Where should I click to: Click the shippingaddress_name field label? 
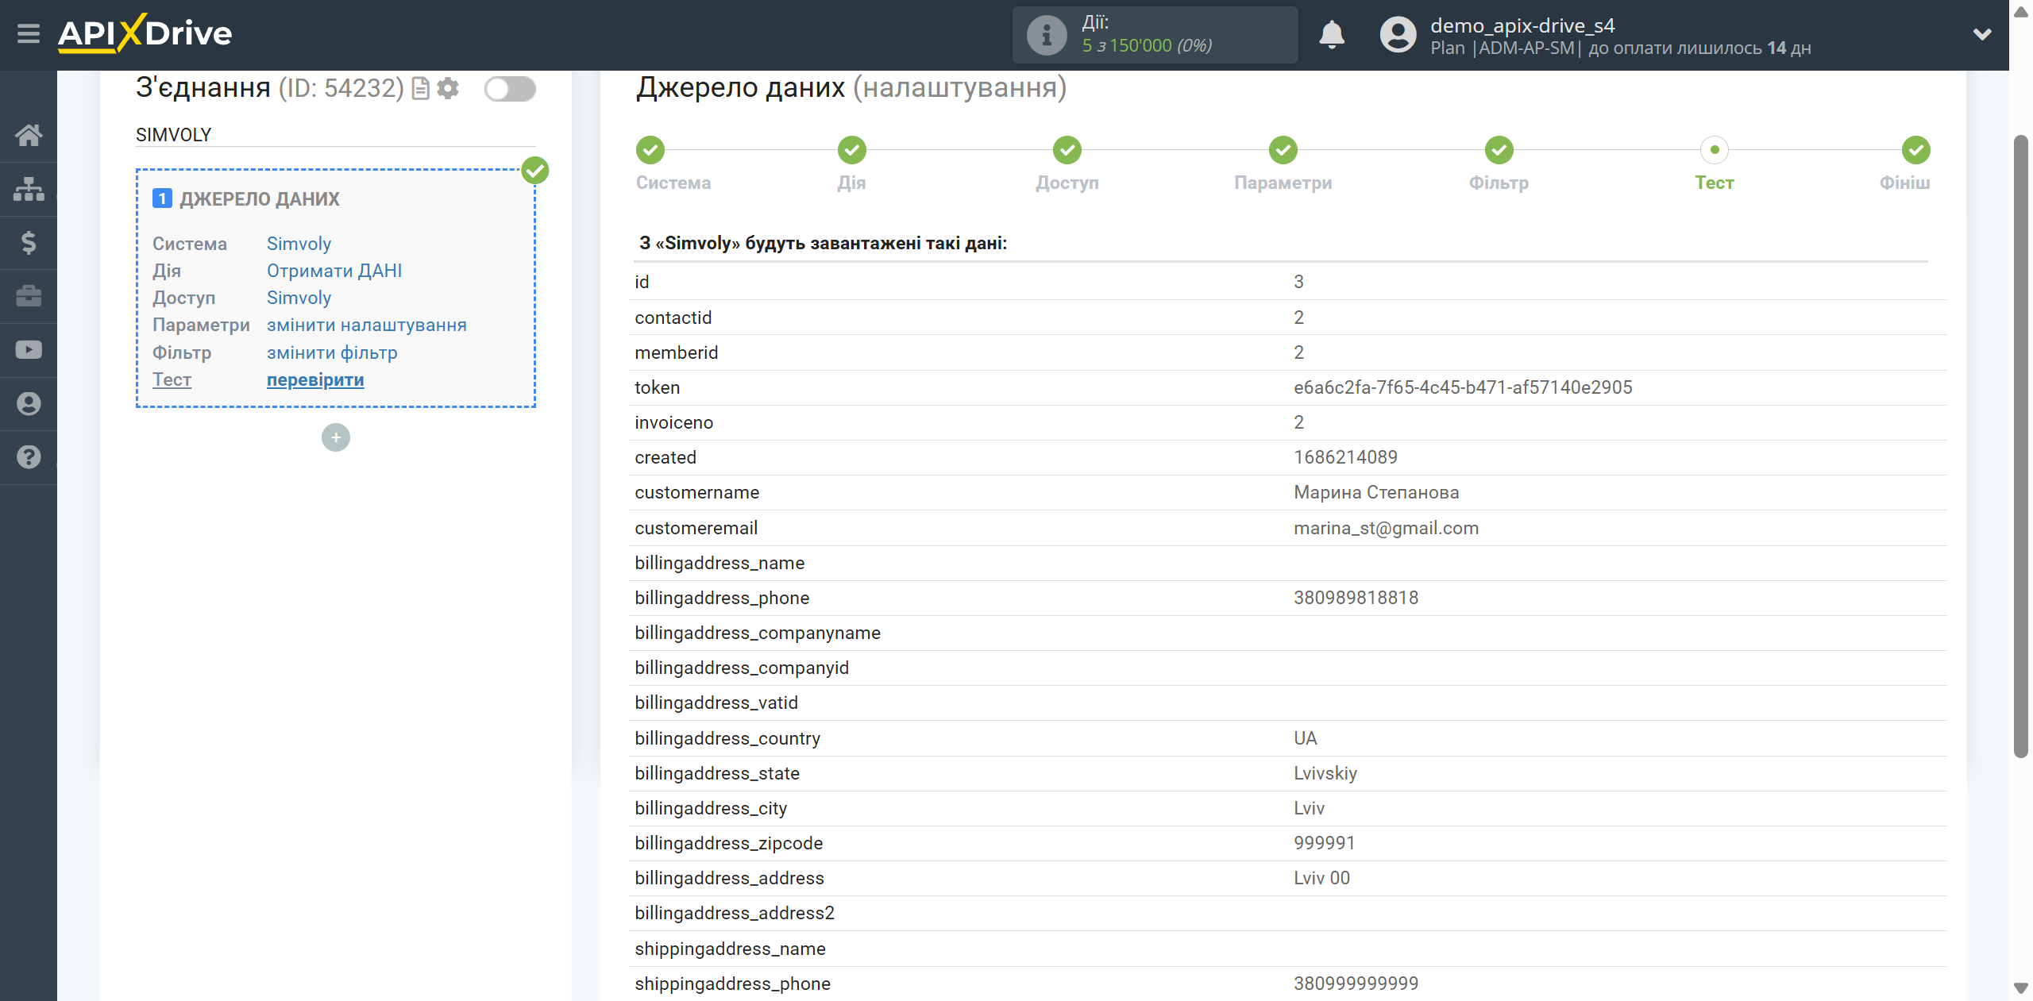pyautogui.click(x=730, y=949)
